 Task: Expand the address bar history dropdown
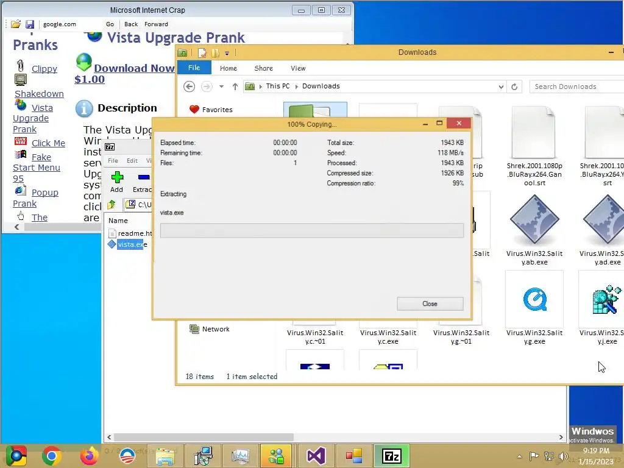(501, 87)
